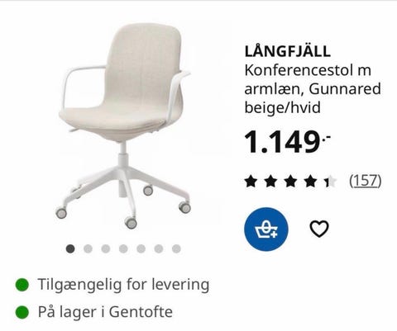Click the first filled rating star
Image resolution: width=397 pixels, height=331 pixels.
tap(251, 182)
